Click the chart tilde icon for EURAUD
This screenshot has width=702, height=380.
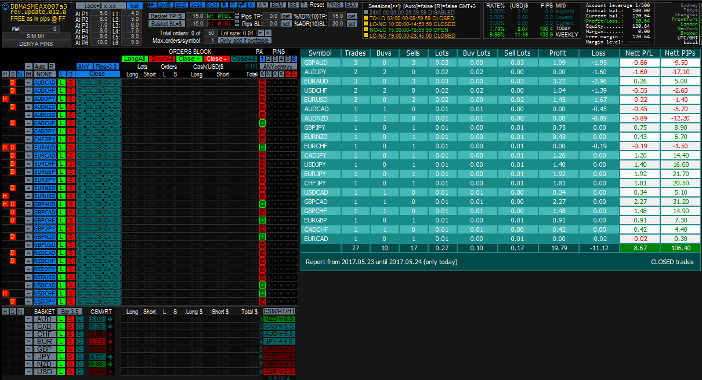pyautogui.click(x=29, y=148)
